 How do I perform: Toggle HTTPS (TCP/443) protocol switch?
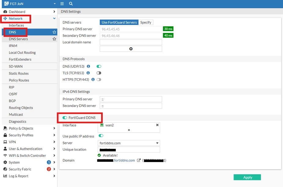point(99,79)
